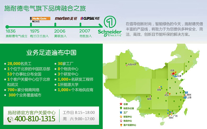
Task: Click the heading 施耐德电气旗下品牌融合之旅
Action: click(x=45, y=8)
